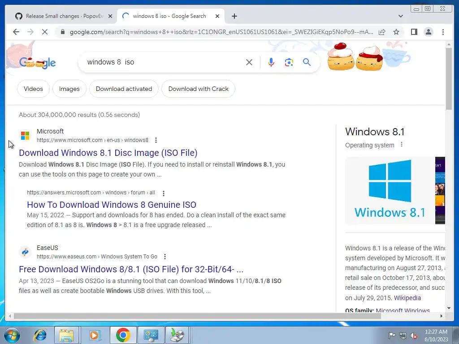Open Microsoft Windows OS family link

403,310
